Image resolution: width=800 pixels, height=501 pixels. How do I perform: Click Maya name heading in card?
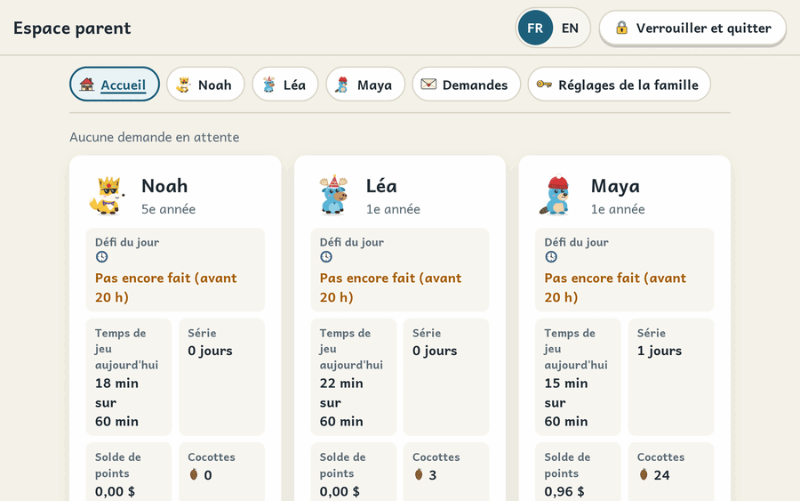[x=615, y=186]
